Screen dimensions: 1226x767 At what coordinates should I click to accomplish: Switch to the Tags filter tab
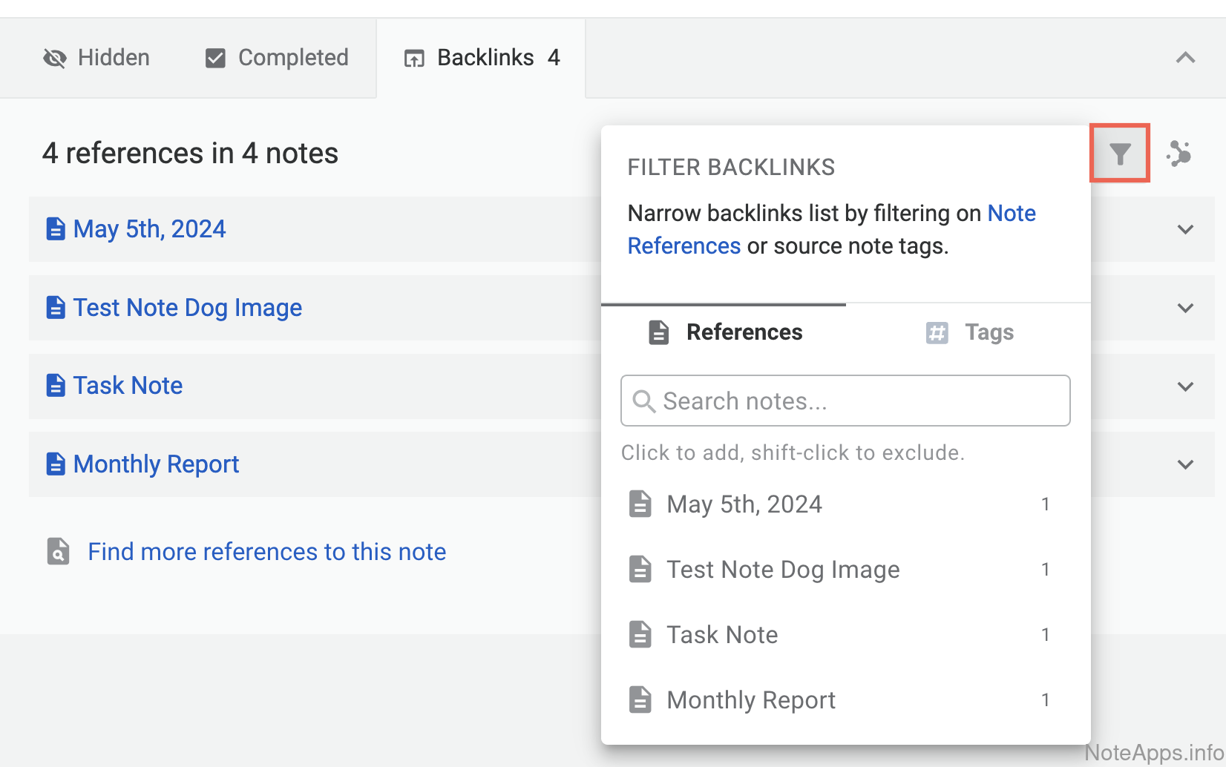tap(969, 332)
